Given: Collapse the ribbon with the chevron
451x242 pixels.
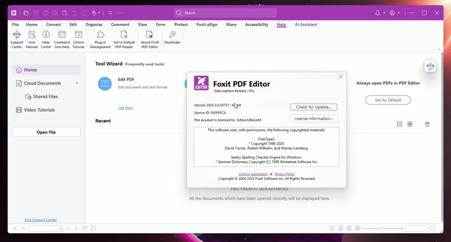Looking at the screenshot, I should pyautogui.click(x=439, y=49).
